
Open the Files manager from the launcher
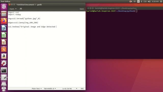(4, 14)
